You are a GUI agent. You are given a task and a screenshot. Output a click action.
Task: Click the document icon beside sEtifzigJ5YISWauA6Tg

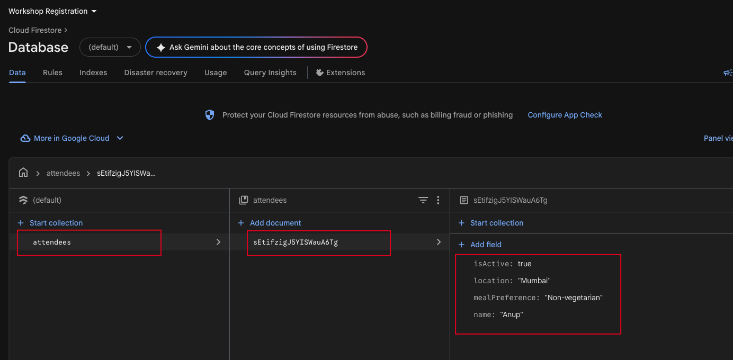tap(464, 200)
